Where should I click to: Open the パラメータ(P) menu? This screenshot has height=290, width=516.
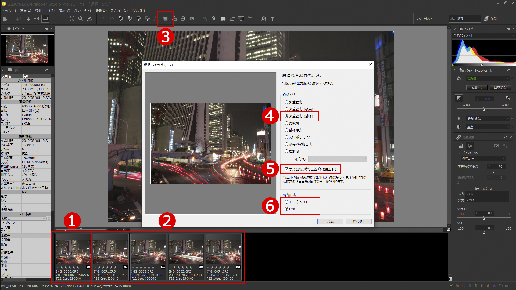(82, 10)
